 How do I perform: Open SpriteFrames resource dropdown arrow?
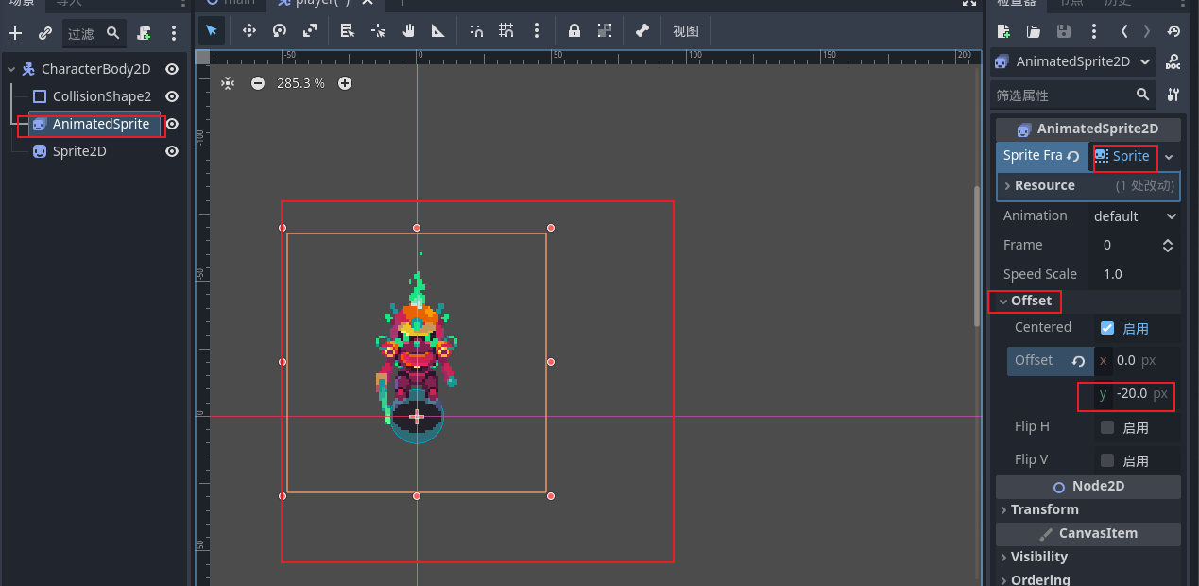[x=1170, y=156]
